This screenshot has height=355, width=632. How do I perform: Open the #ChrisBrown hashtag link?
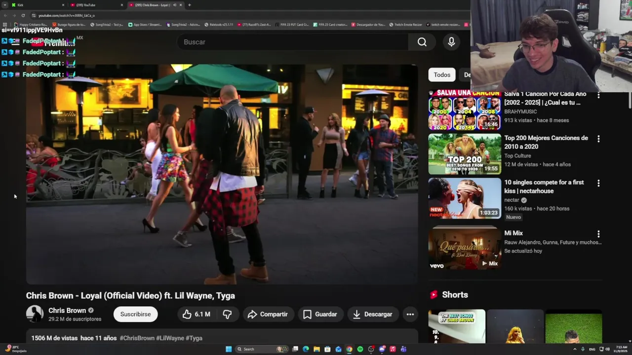tap(137, 338)
